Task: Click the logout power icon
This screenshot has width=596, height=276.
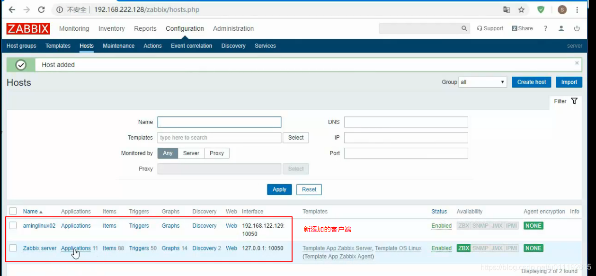Action: pyautogui.click(x=577, y=28)
